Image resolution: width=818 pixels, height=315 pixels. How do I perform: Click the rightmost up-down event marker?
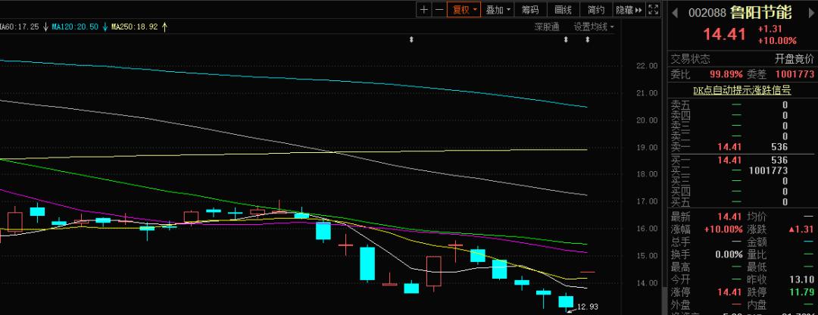click(x=588, y=39)
